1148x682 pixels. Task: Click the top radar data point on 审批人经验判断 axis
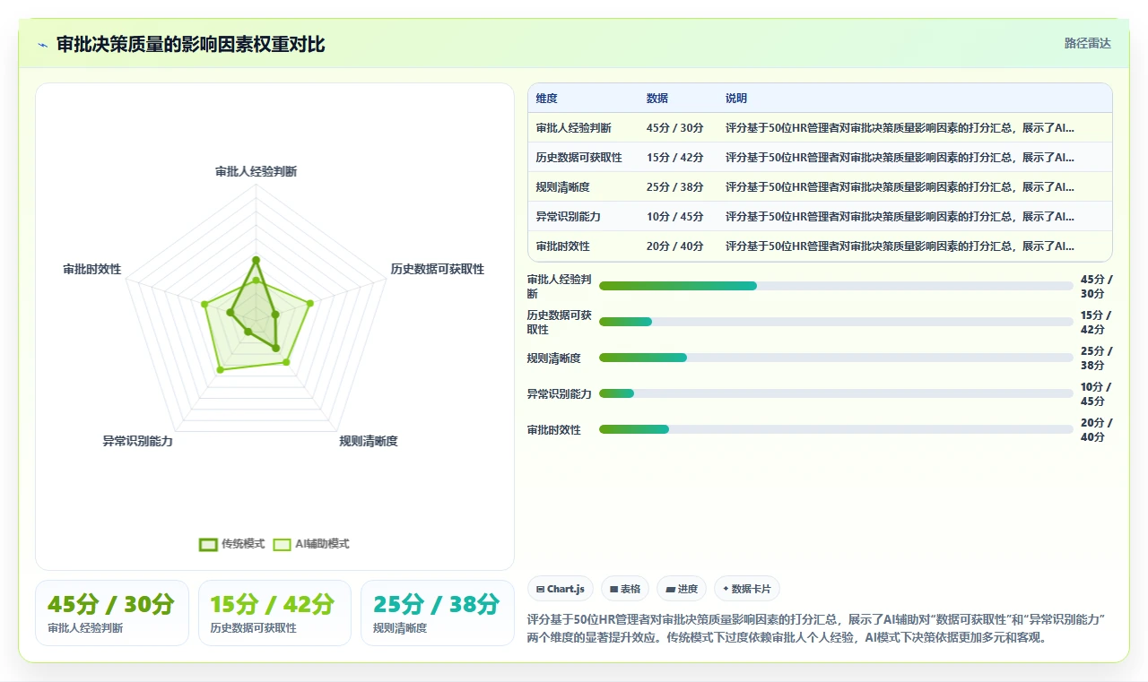(256, 260)
